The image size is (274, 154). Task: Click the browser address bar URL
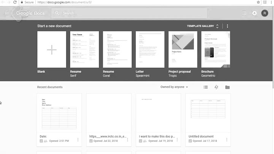(64, 2)
